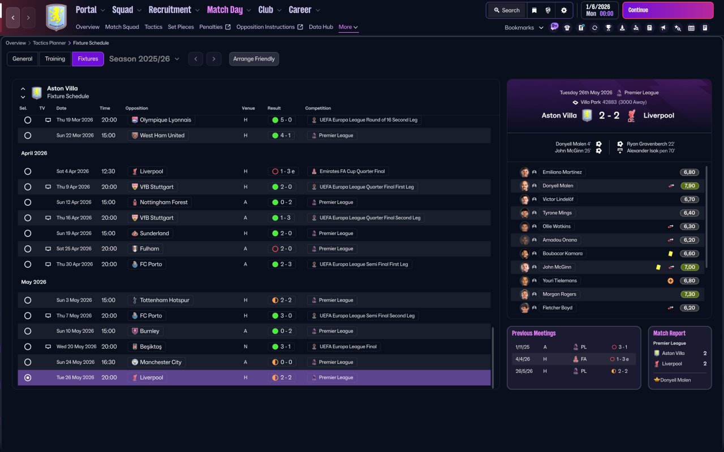724x452 pixels.
Task: Switch to the Training tab
Action: click(x=55, y=59)
